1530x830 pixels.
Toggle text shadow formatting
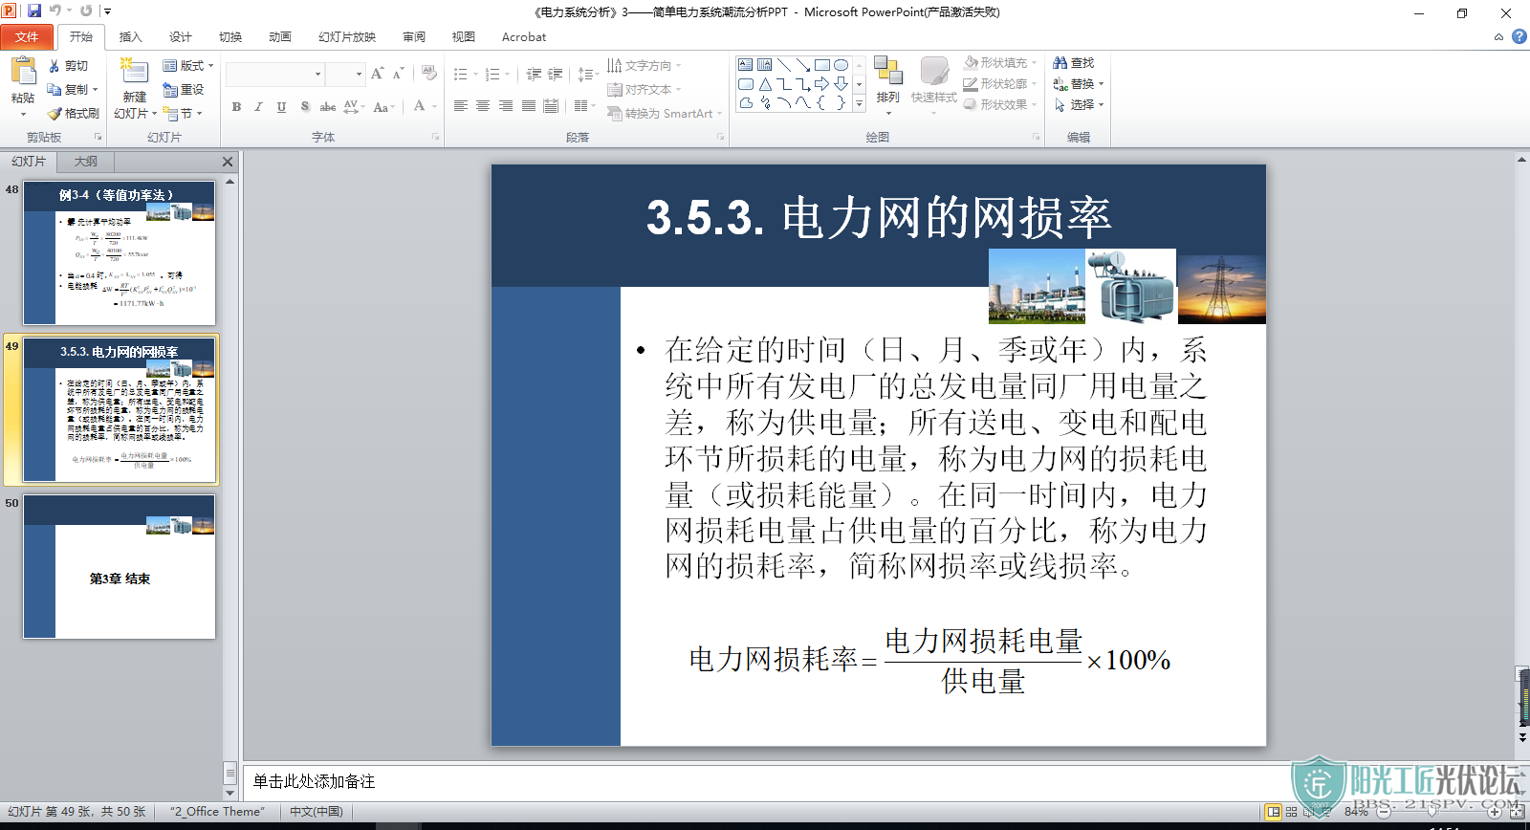click(304, 106)
